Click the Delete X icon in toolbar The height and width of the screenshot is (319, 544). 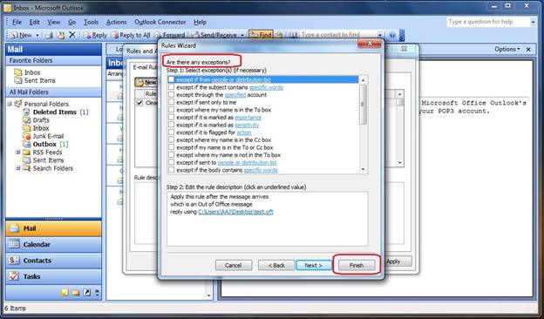(72, 35)
